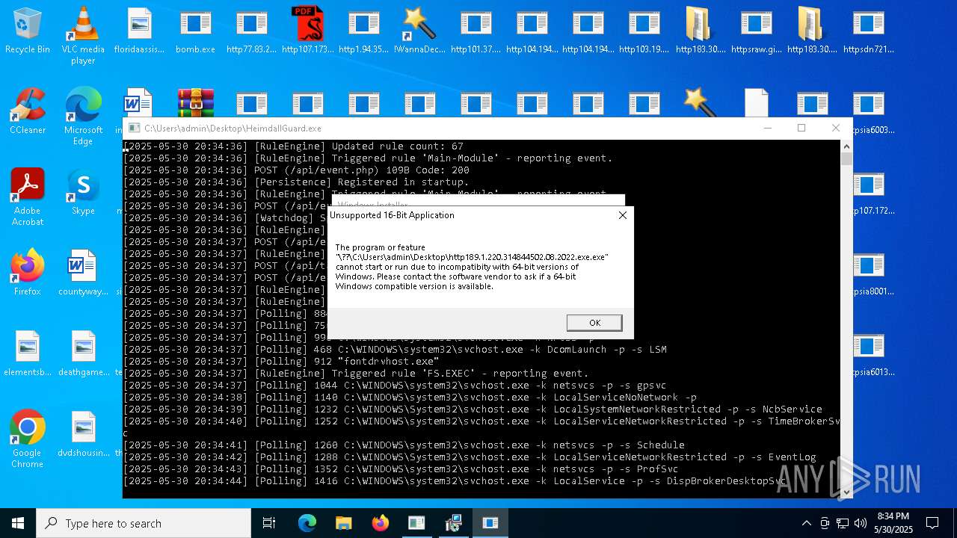Open the Firefox desktop shortcut
Image resolution: width=957 pixels, height=538 pixels.
tap(28, 273)
